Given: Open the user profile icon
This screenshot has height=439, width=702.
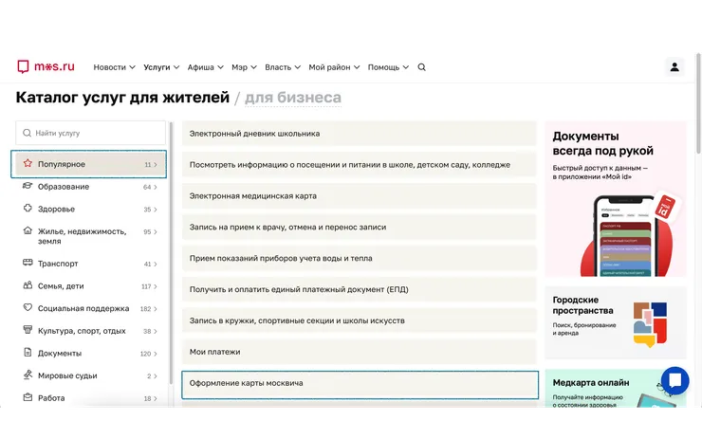Looking at the screenshot, I should (x=674, y=67).
